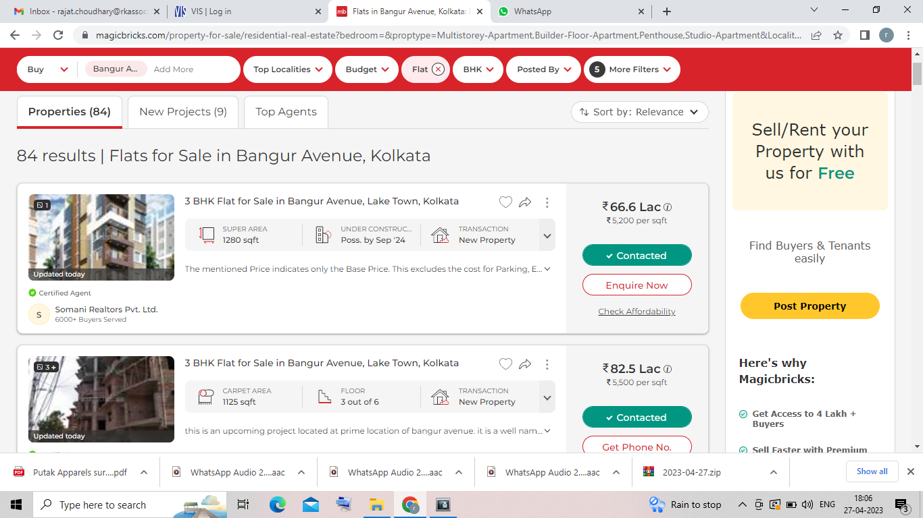Shortlist the 66.6 Lac flat with heart icon

[505, 202]
